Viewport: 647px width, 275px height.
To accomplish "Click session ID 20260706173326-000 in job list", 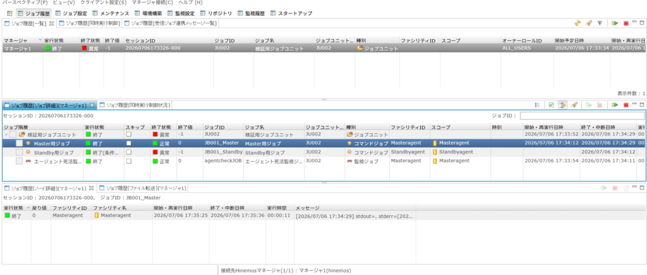I will (x=152, y=48).
